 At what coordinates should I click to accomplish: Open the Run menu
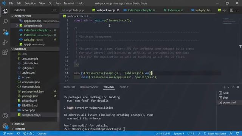pos(58,3)
